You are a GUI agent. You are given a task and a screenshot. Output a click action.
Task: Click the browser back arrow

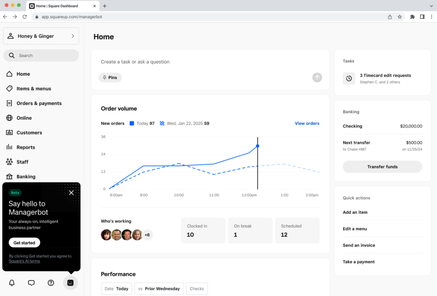[x=5, y=17]
